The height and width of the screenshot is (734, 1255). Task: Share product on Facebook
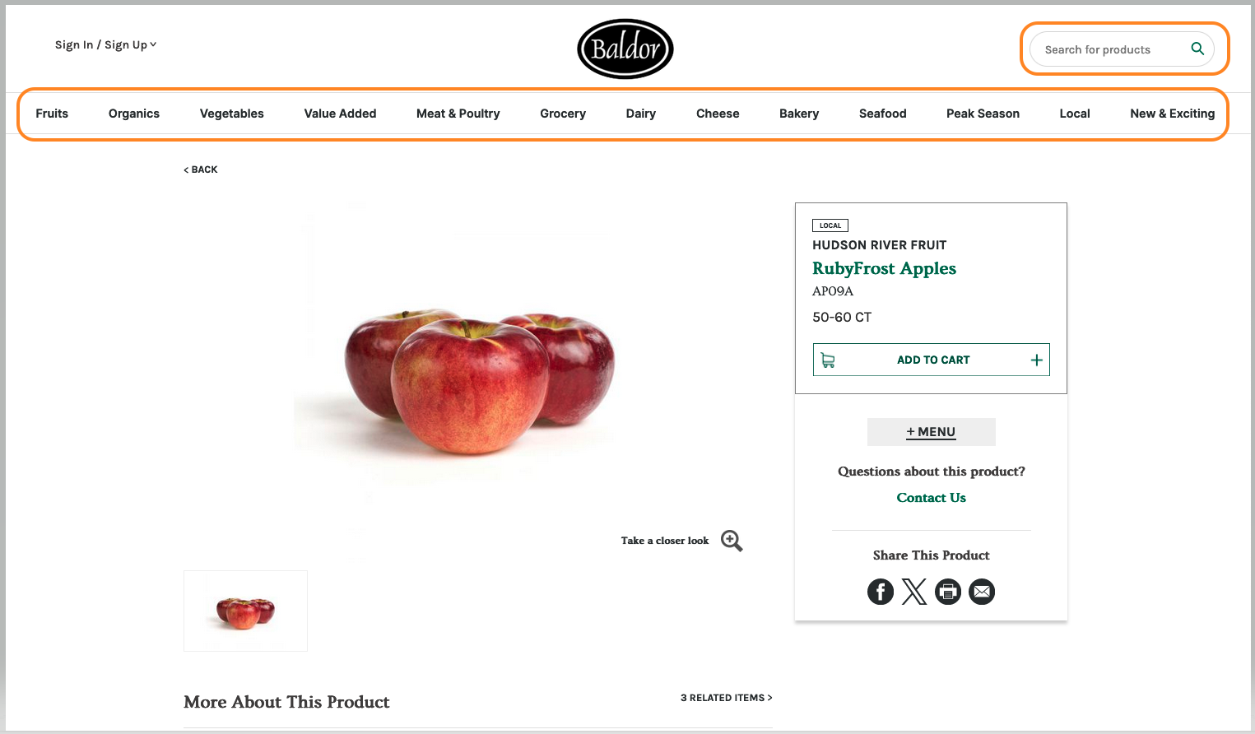[881, 592]
